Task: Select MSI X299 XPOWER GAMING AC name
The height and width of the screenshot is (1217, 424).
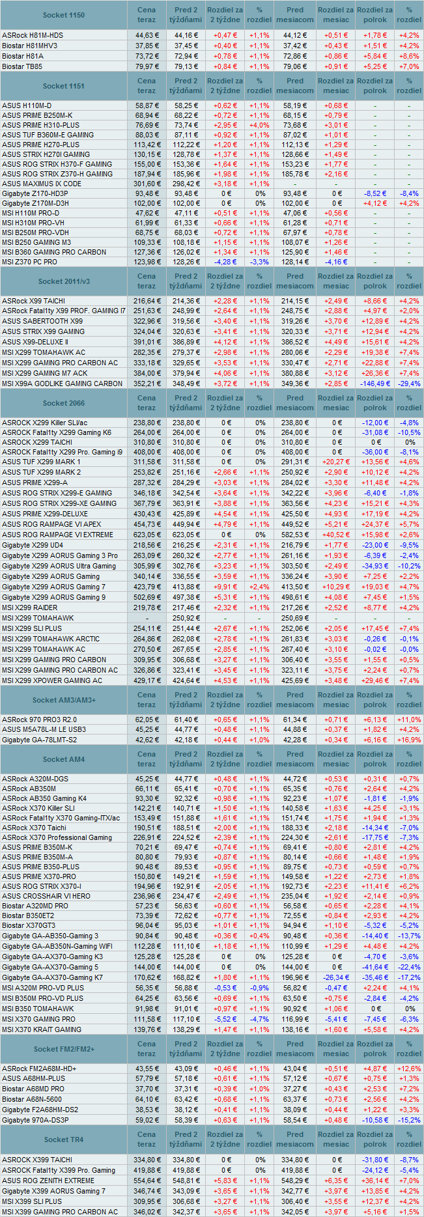Action: pyautogui.click(x=52, y=680)
